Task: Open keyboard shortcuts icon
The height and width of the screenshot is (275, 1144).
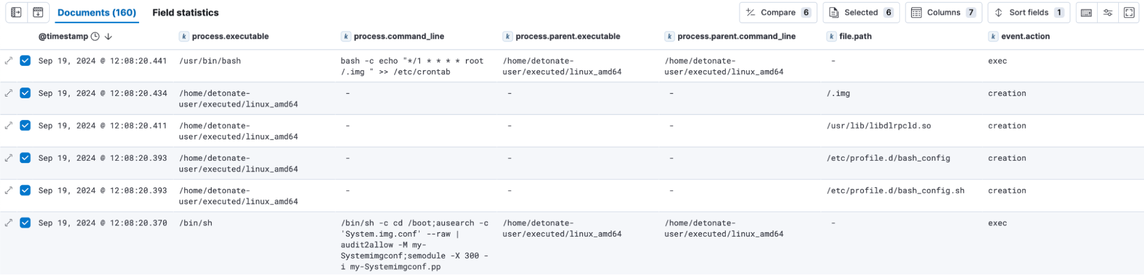Action: coord(1086,13)
